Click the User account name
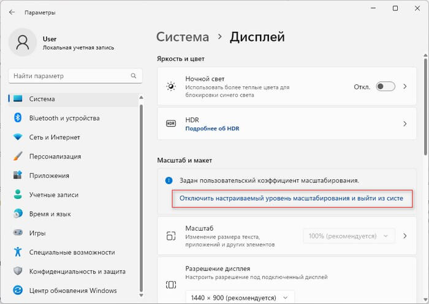The image size is (429, 304). pyautogui.click(x=50, y=39)
